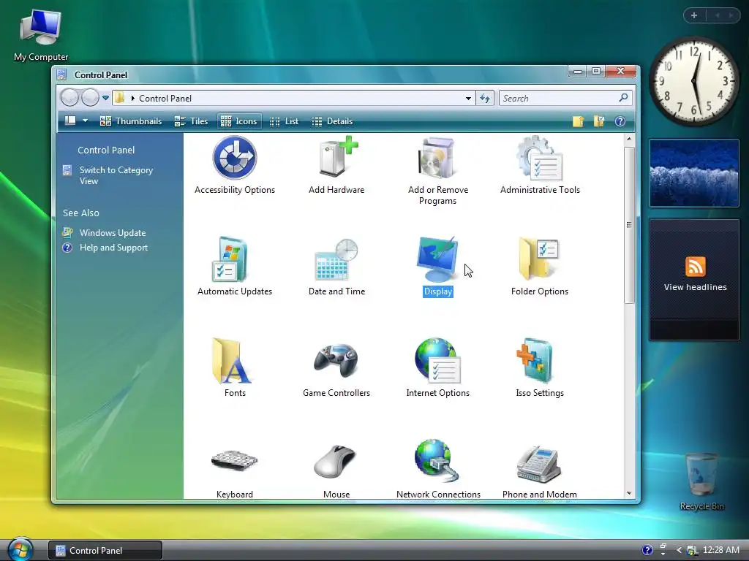Open Windows Update link
The width and height of the screenshot is (749, 561).
click(112, 233)
